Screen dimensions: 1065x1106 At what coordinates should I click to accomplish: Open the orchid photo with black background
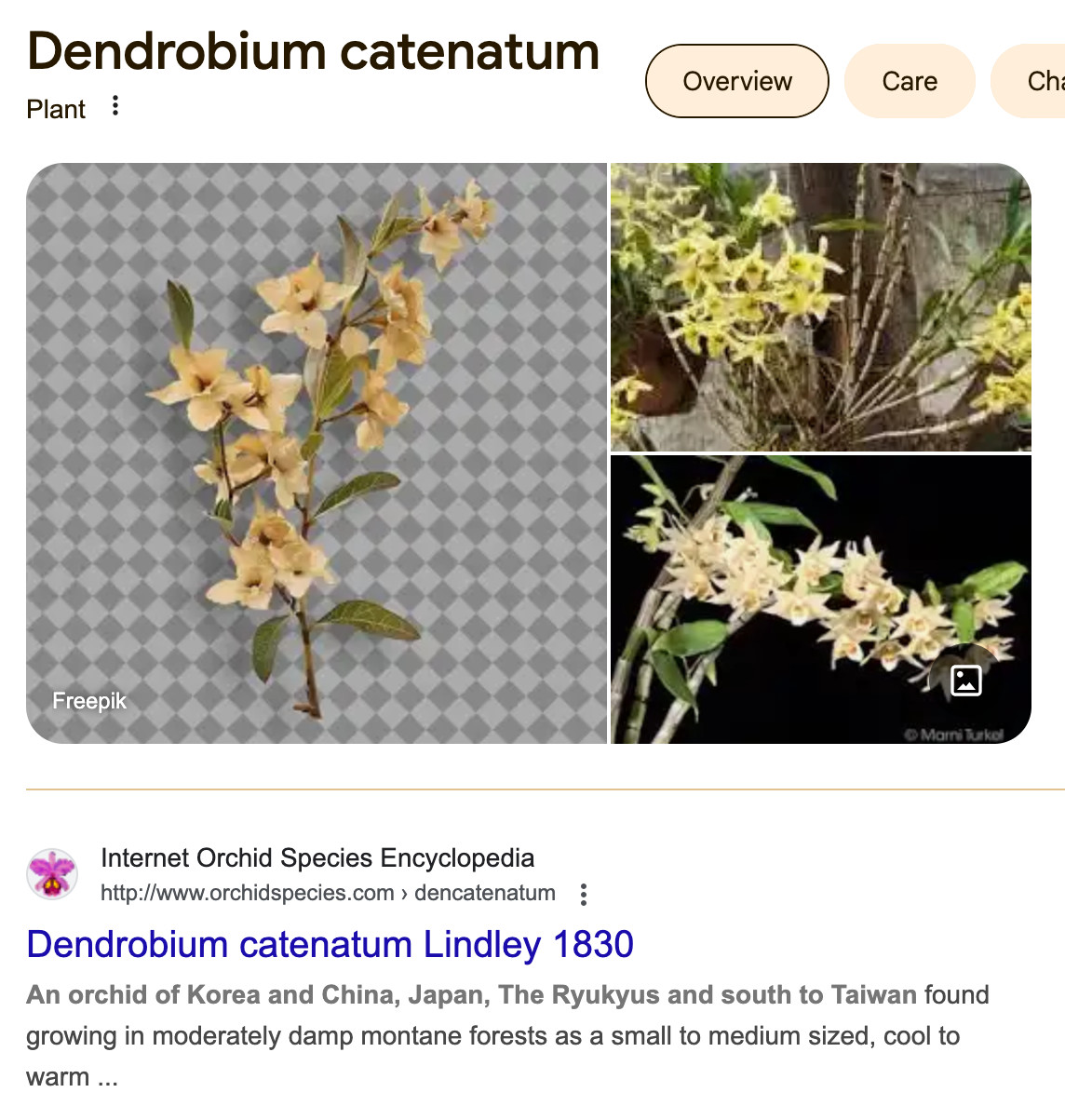pyautogui.click(x=821, y=600)
